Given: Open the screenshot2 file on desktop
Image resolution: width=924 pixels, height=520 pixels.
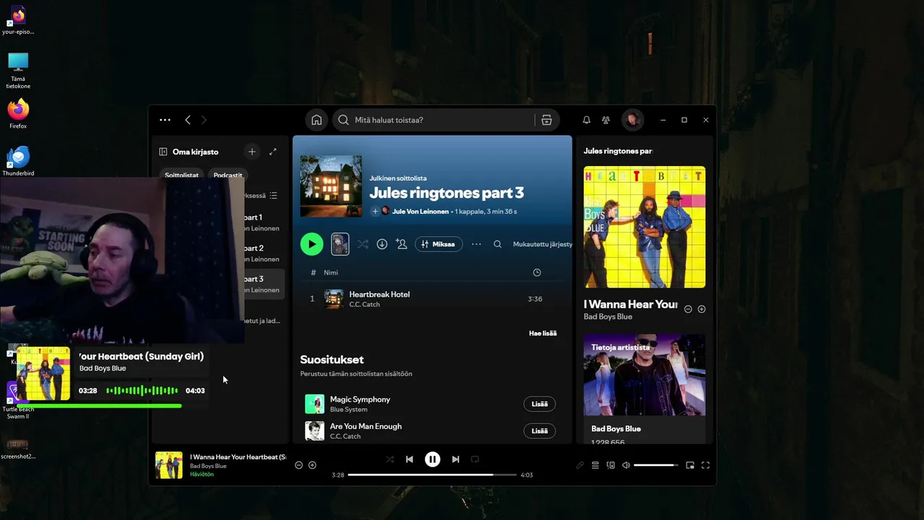Looking at the screenshot, I should 18,448.
